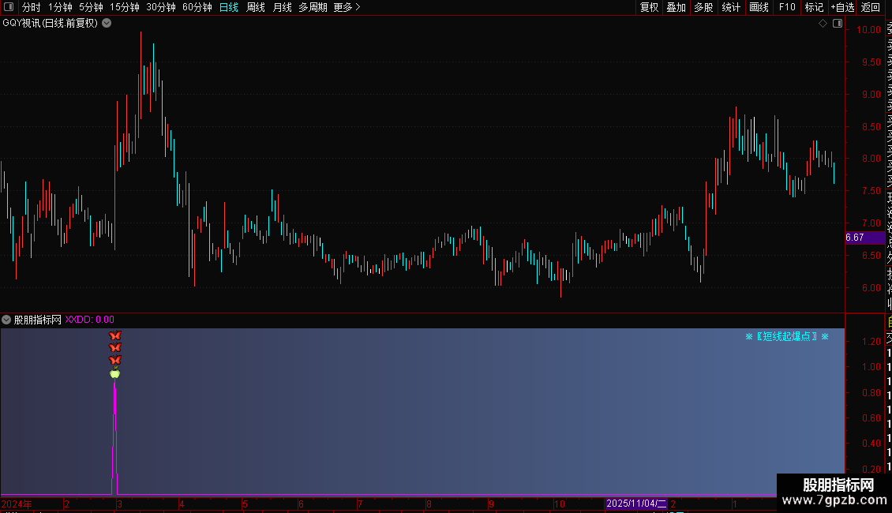Switch to the 日线 daily chart
Viewport: 892px width, 513px height.
[229, 7]
